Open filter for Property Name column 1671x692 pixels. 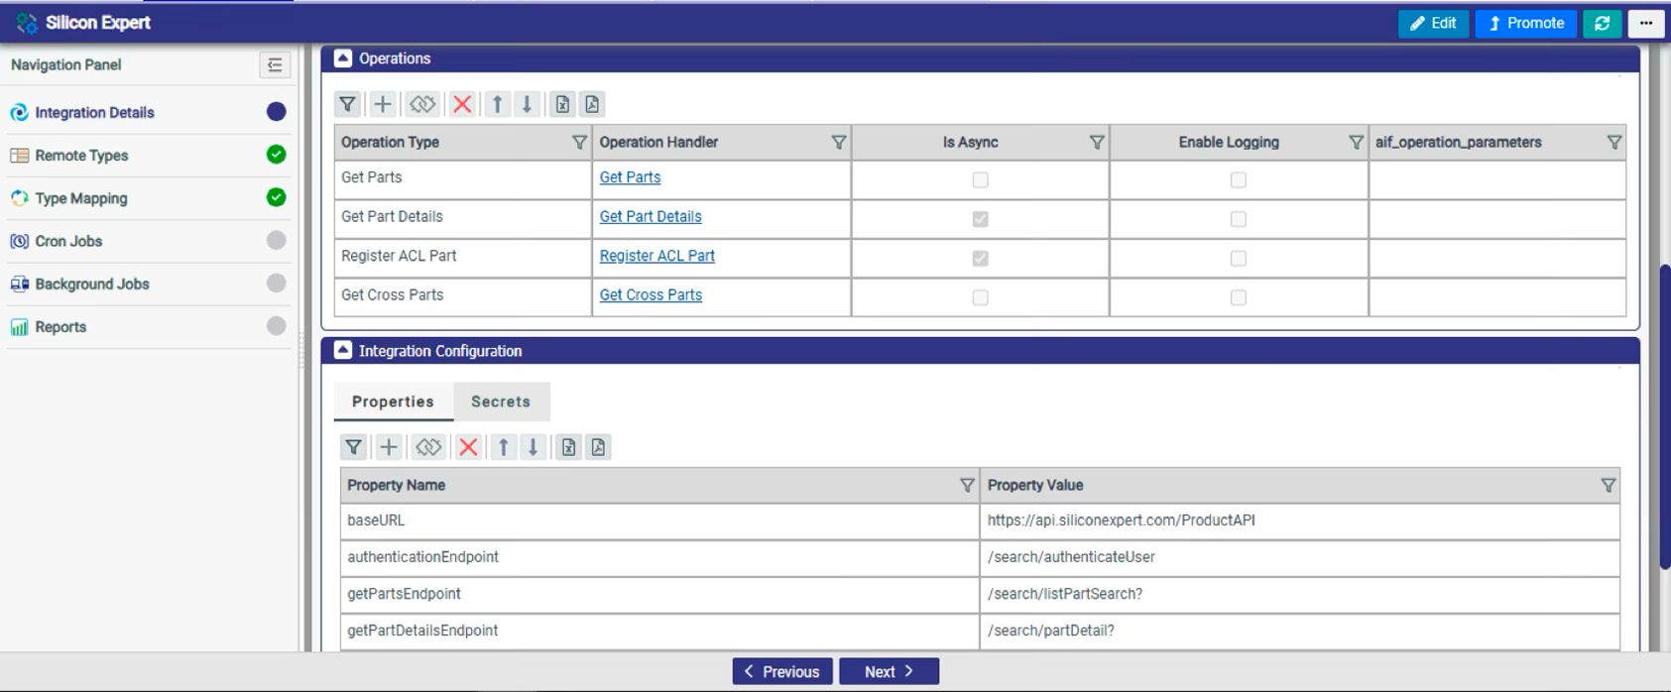967,486
